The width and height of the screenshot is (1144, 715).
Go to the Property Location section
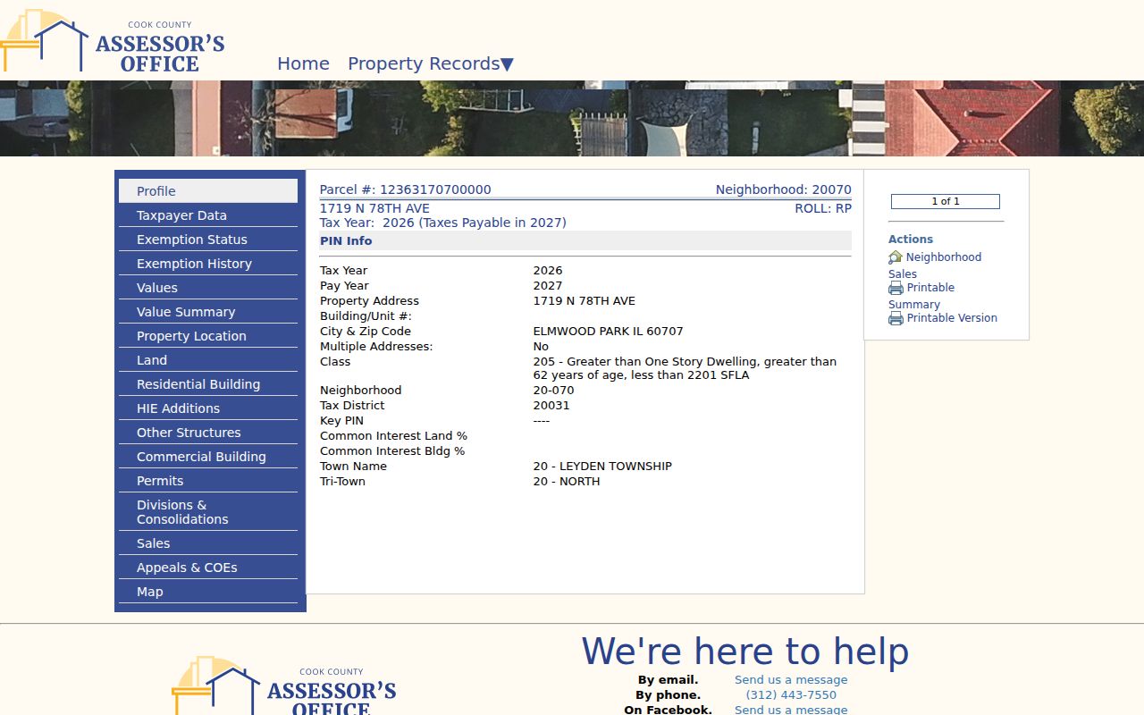208,336
